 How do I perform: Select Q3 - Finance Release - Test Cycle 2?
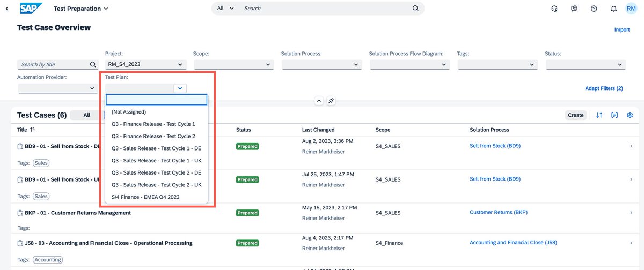coord(156,136)
